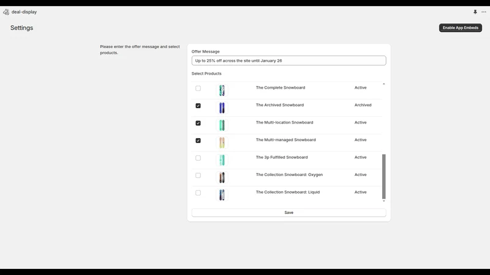Viewport: 490px width, 275px height.
Task: Click The Multi-managed Snowboard thumbnail image
Action: (222, 143)
